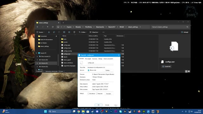
Task: Click the search magnifier icon in Explorer
Action: 187,27
